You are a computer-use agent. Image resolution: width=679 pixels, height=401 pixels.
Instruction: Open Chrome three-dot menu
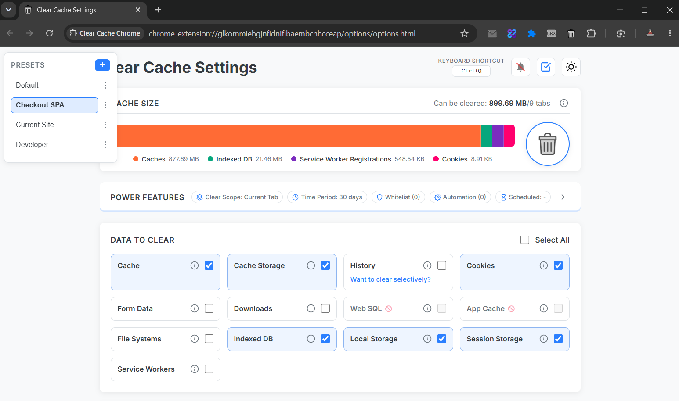click(670, 33)
